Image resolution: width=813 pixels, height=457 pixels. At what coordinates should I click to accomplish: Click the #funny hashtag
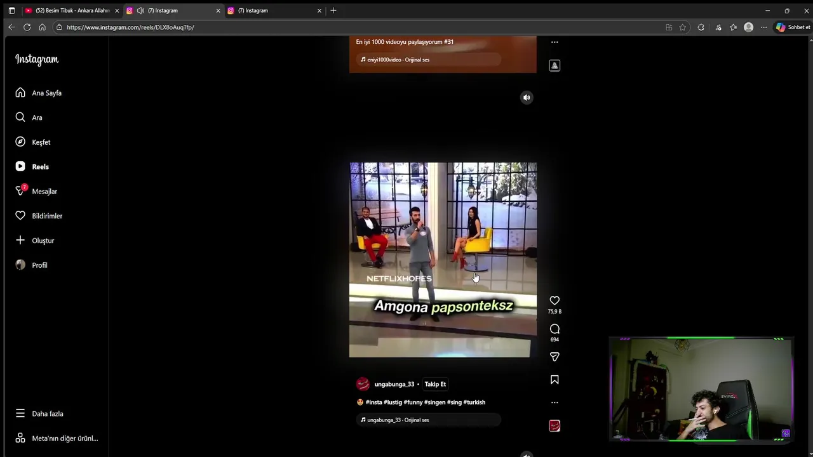click(413, 402)
